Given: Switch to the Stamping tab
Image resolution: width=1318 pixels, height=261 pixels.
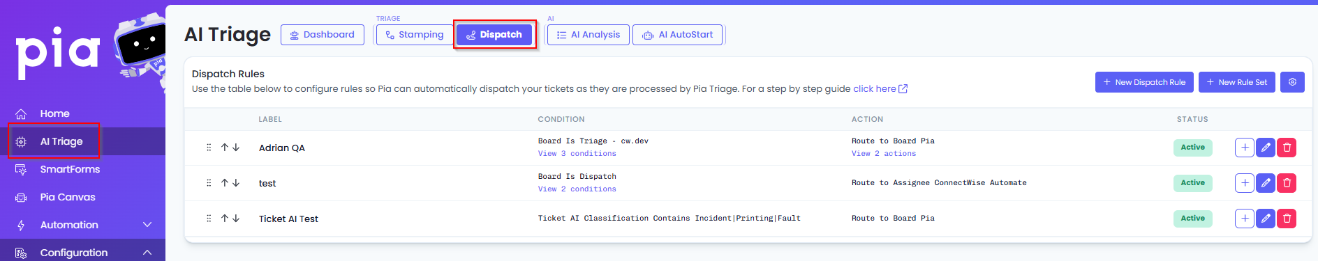Looking at the screenshot, I should click(x=415, y=35).
